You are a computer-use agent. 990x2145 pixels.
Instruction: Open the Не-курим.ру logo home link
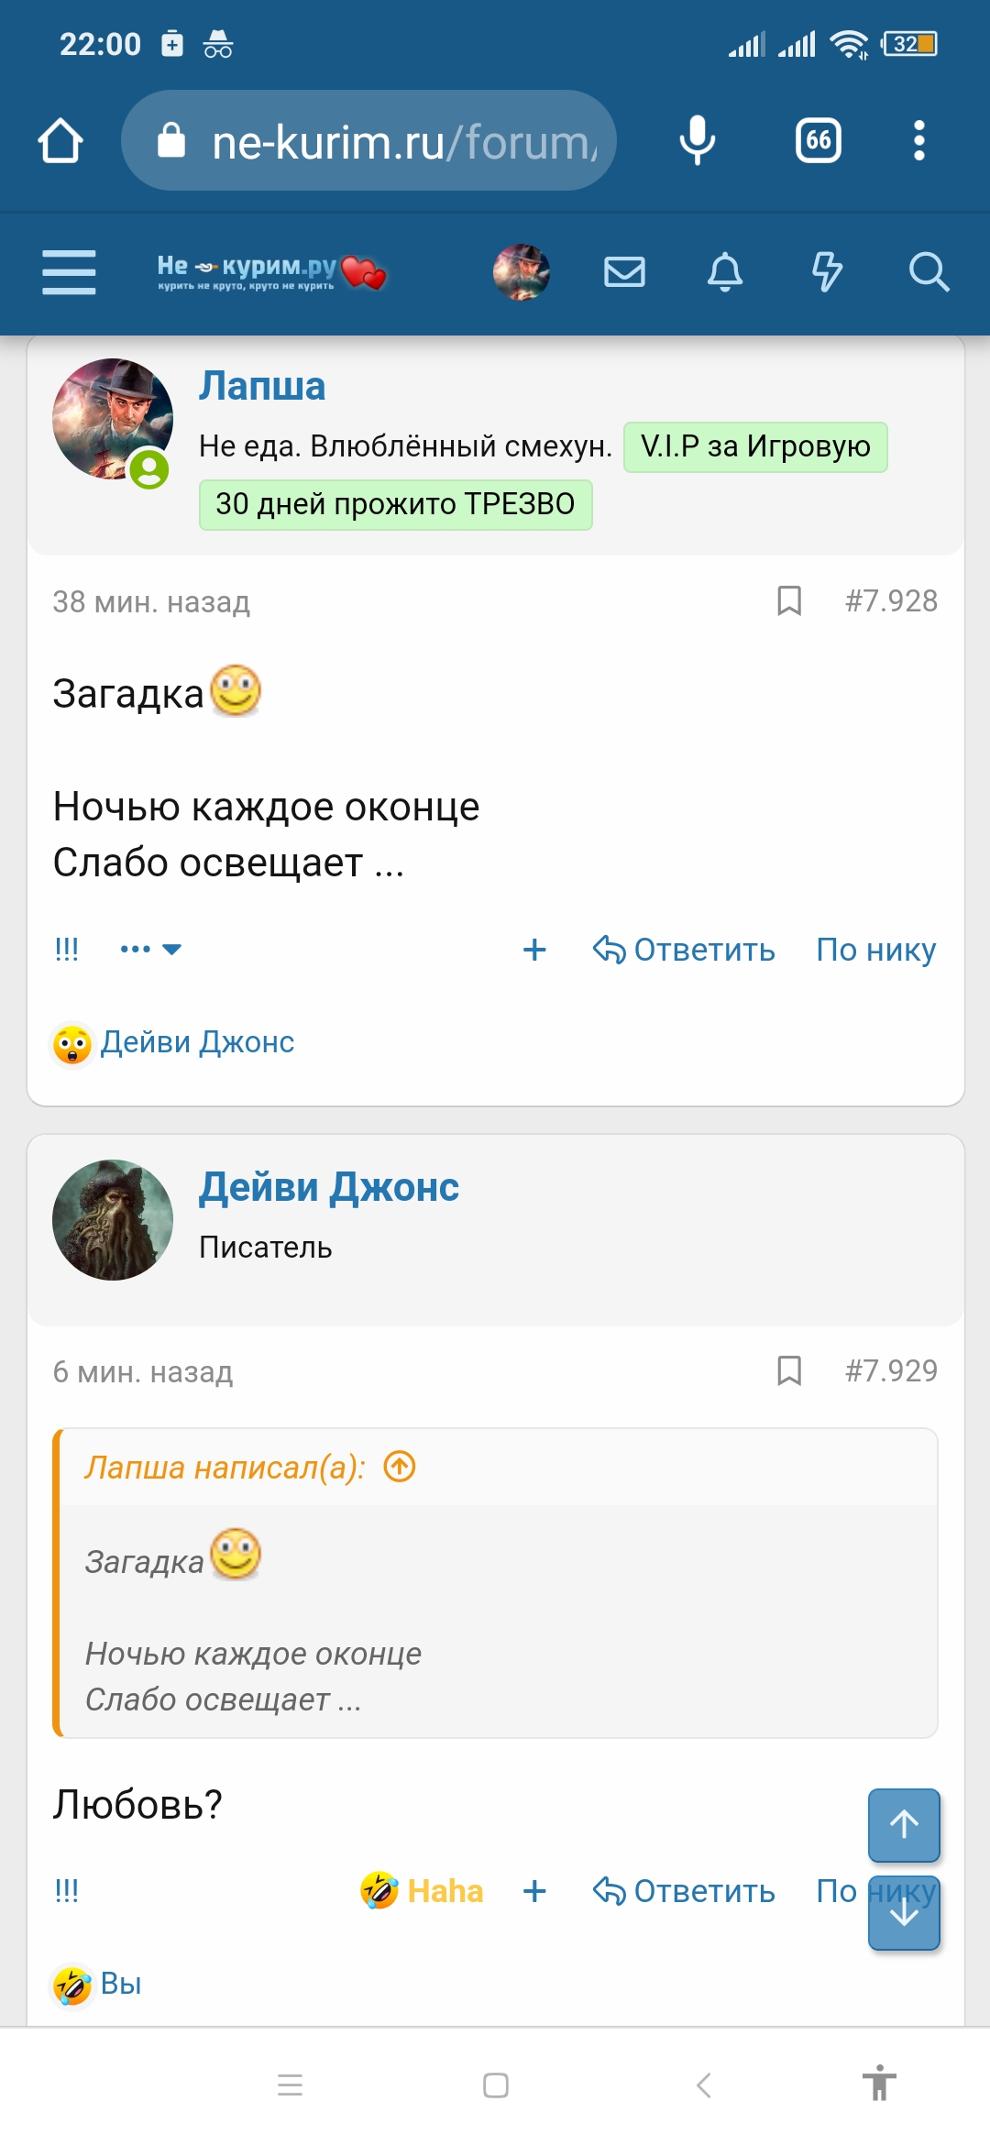tap(270, 272)
